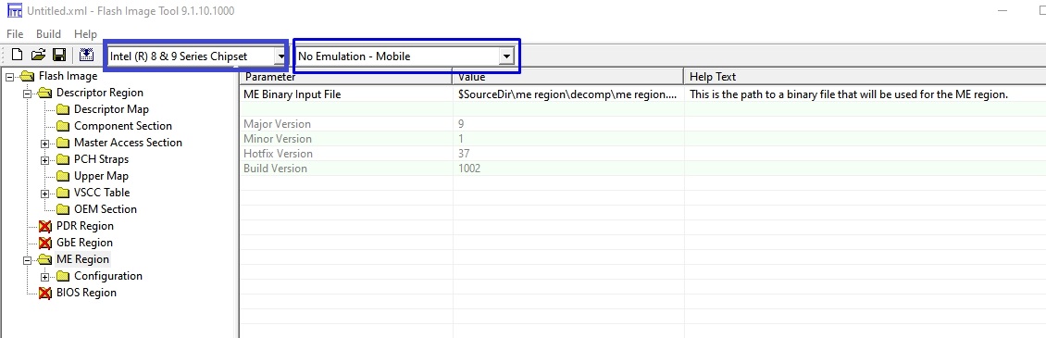The height and width of the screenshot is (338, 1046).
Task: Collapse the Descriptor Region node
Action: coord(28,93)
